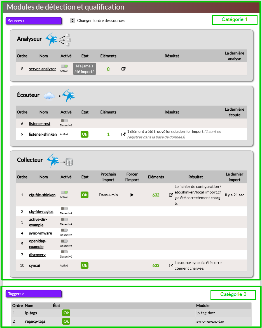262x328 pixels.
Task: Open listener-shinken result external link icon
Action: point(123,134)
